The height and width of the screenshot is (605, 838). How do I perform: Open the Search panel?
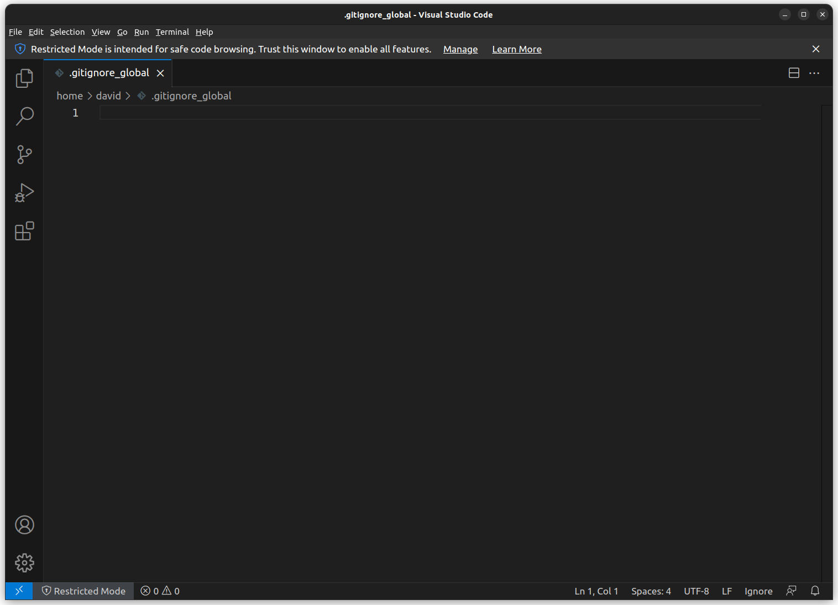coord(24,117)
